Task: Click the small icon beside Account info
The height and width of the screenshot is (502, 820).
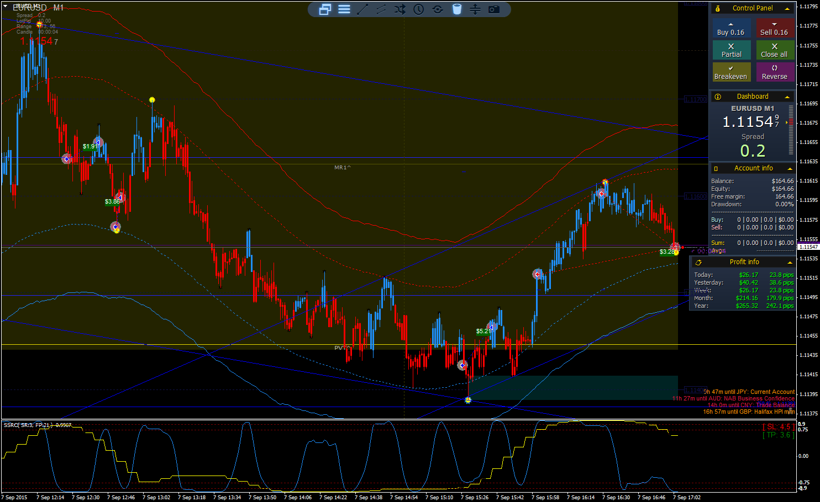Action: pos(716,168)
